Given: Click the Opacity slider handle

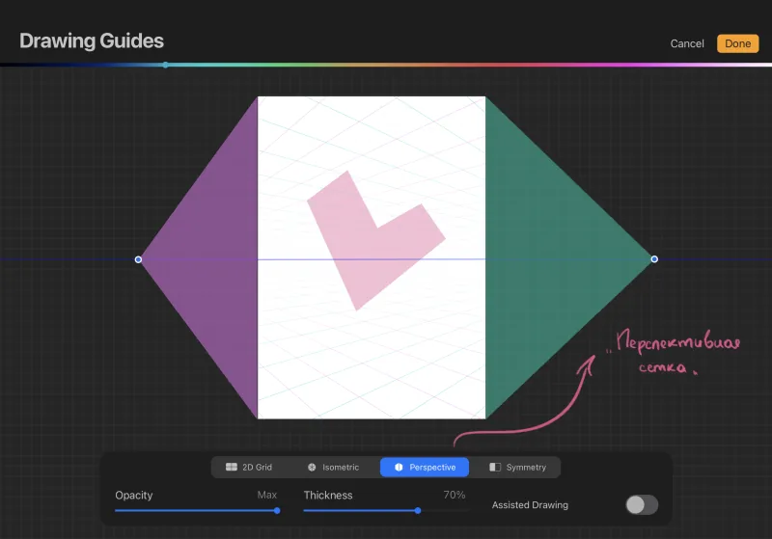Looking at the screenshot, I should click(277, 510).
